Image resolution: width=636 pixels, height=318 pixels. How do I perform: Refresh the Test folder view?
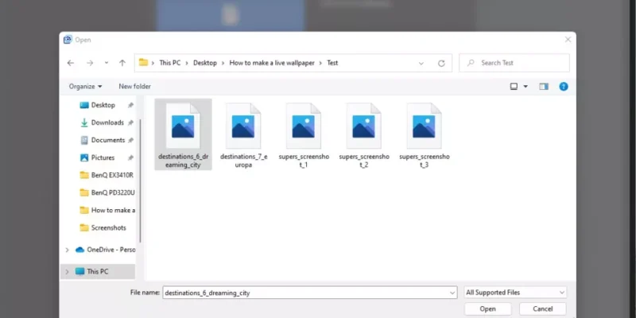[441, 63]
